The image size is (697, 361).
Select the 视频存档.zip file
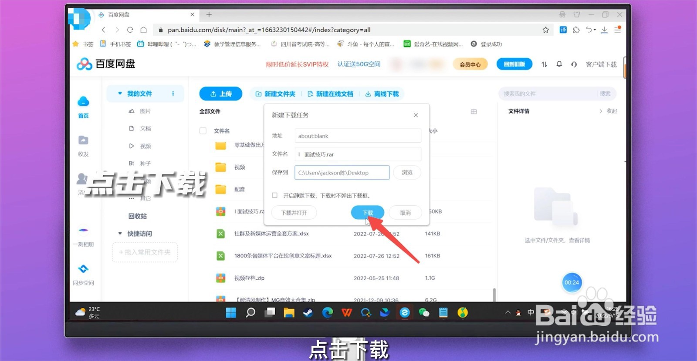tap(249, 278)
